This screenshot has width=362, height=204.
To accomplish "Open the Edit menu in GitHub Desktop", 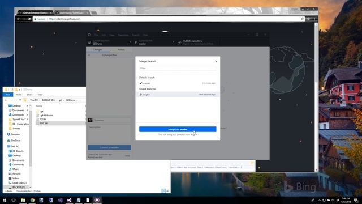I will 104,35.
